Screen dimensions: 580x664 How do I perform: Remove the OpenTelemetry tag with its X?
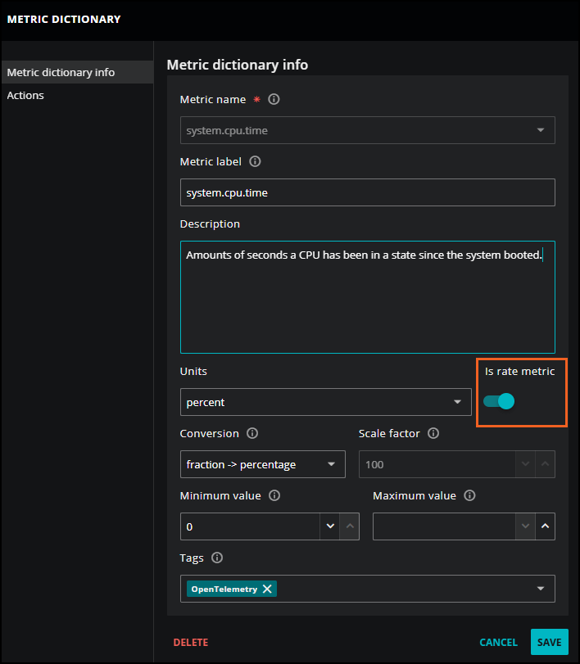[x=267, y=589]
